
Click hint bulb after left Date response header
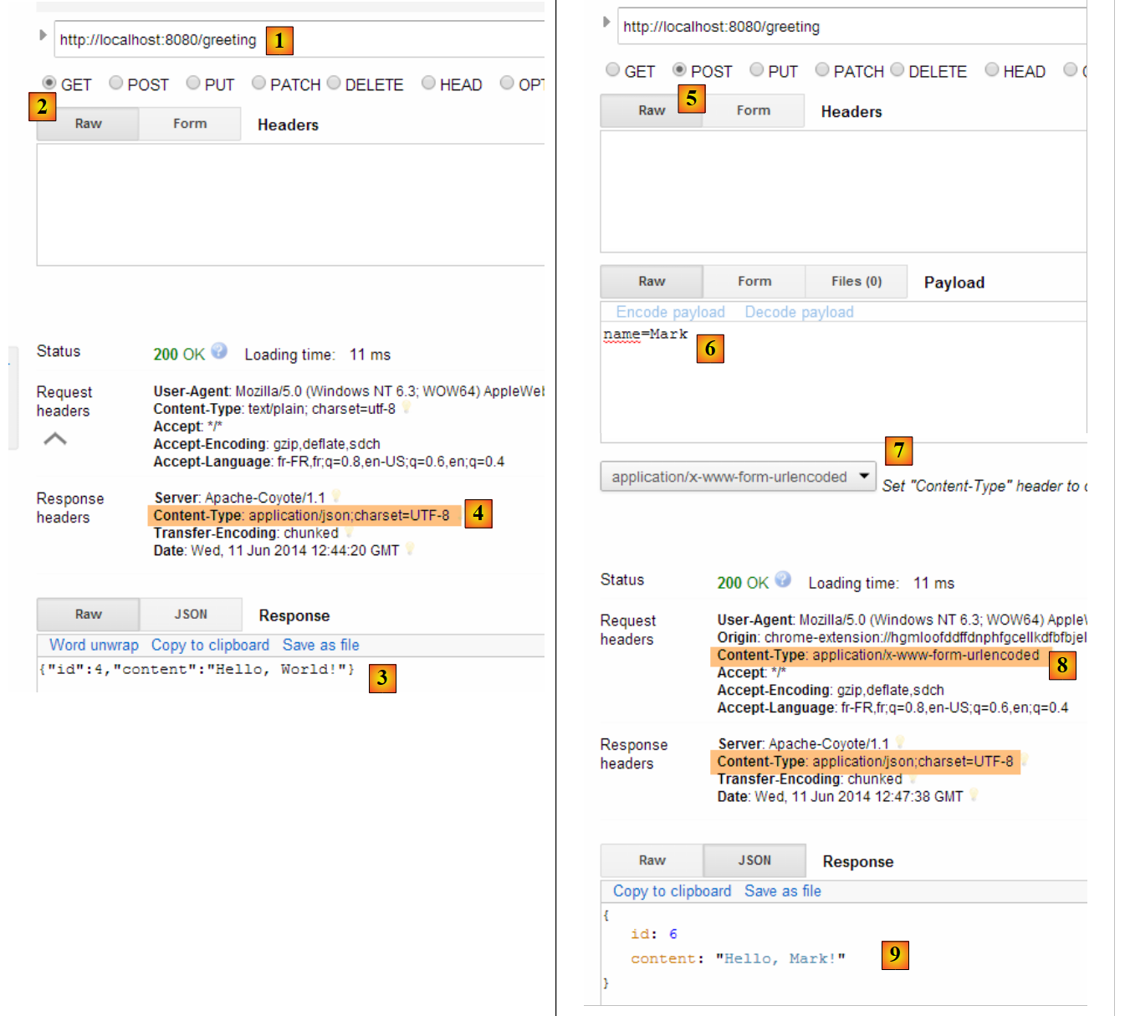coord(410,549)
